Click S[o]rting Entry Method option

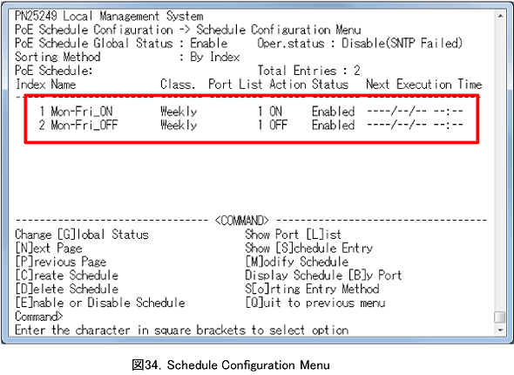click(312, 289)
